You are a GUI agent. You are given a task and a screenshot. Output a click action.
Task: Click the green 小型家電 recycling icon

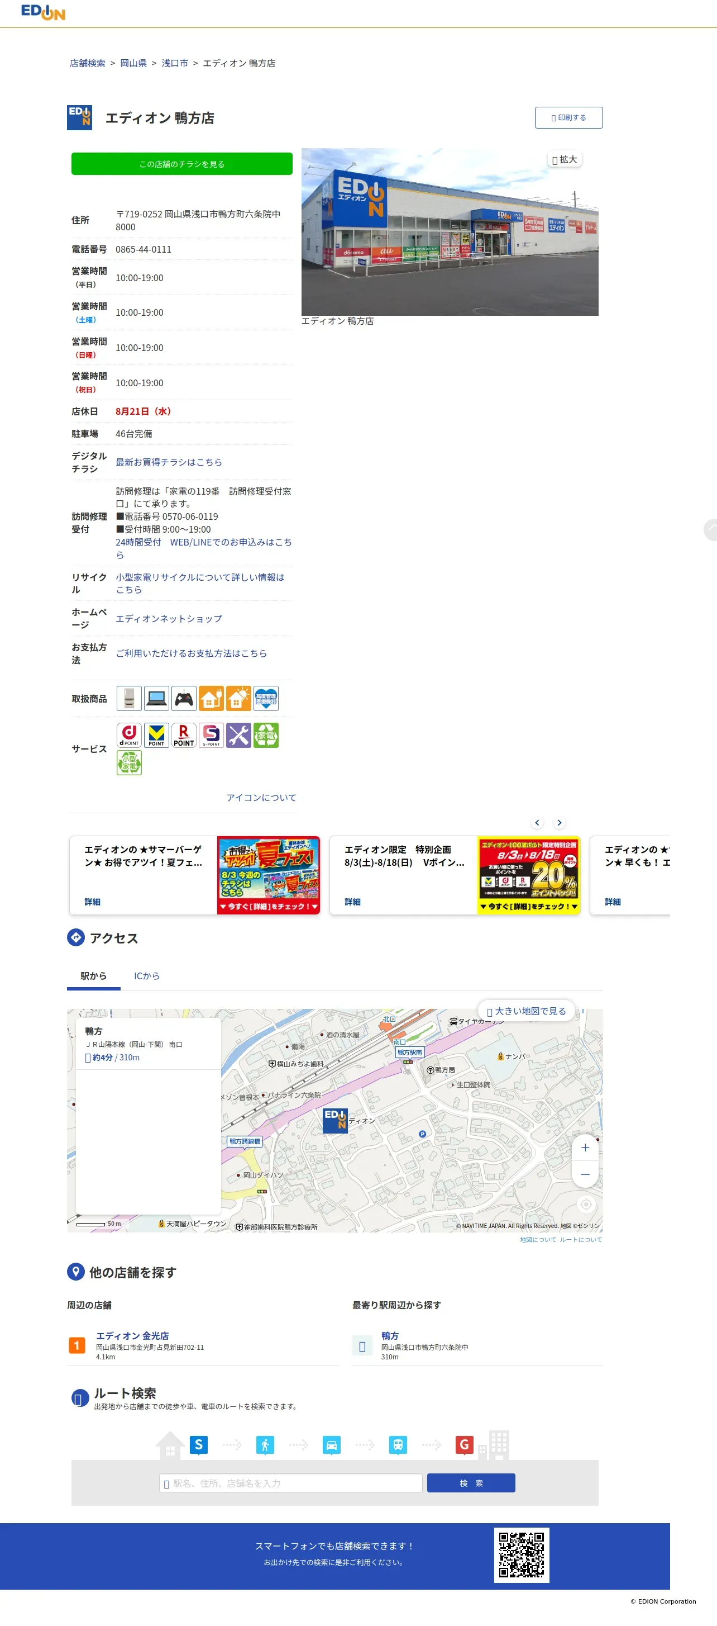(x=130, y=762)
